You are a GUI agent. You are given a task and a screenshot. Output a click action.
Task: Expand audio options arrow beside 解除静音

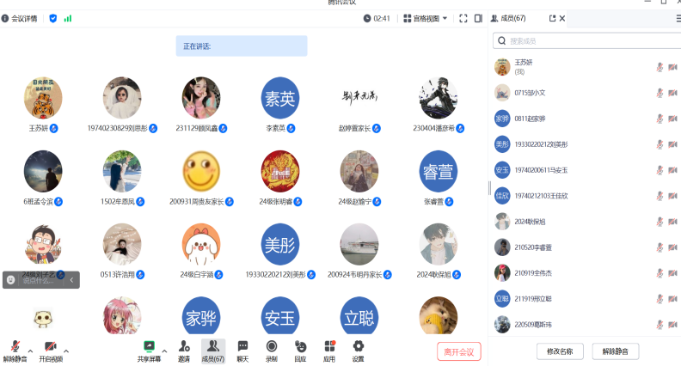(31, 351)
